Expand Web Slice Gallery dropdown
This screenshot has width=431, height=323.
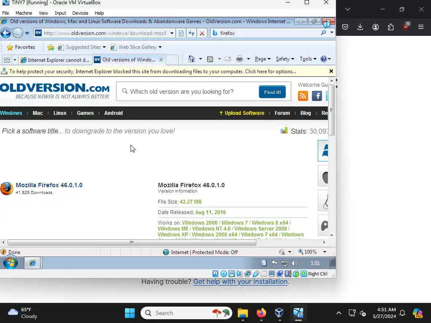tap(160, 47)
